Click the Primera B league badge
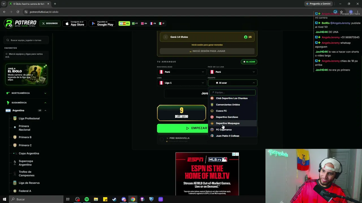The height and width of the screenshot is (203, 362). pos(15,137)
